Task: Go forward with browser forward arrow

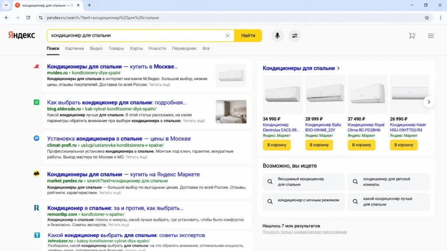Action: 17,17
